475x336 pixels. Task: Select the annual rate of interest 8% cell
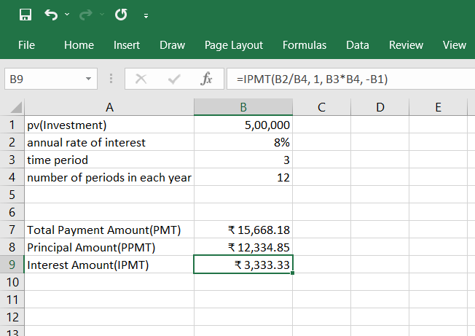243,142
